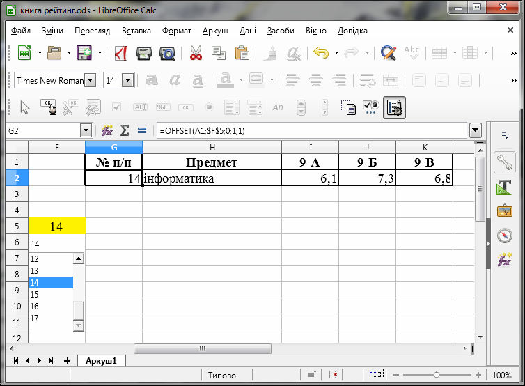
Task: Select 15 in list box
Action: click(51, 294)
